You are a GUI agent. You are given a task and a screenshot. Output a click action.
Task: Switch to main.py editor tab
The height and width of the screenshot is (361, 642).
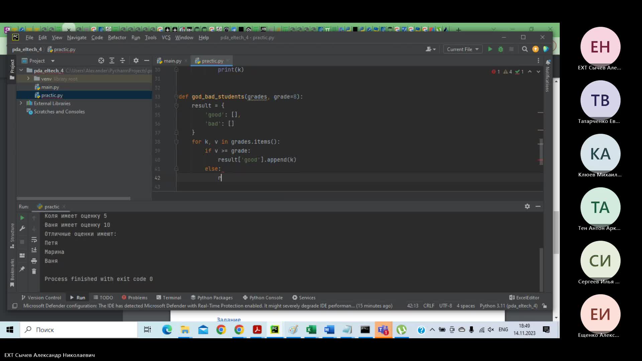[x=172, y=61]
